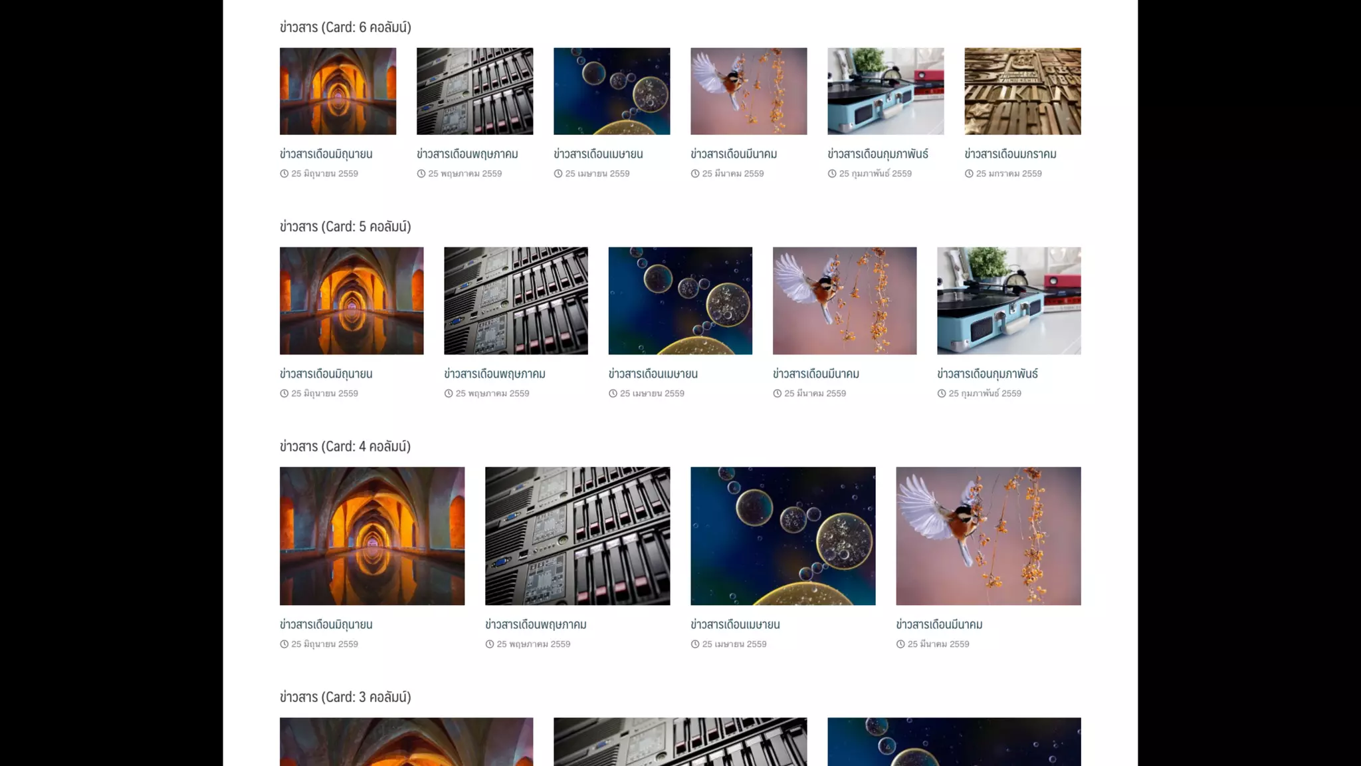The image size is (1361, 766).
Task: Click clock icon beside 25 มกราคม 2559
Action: coord(969,174)
